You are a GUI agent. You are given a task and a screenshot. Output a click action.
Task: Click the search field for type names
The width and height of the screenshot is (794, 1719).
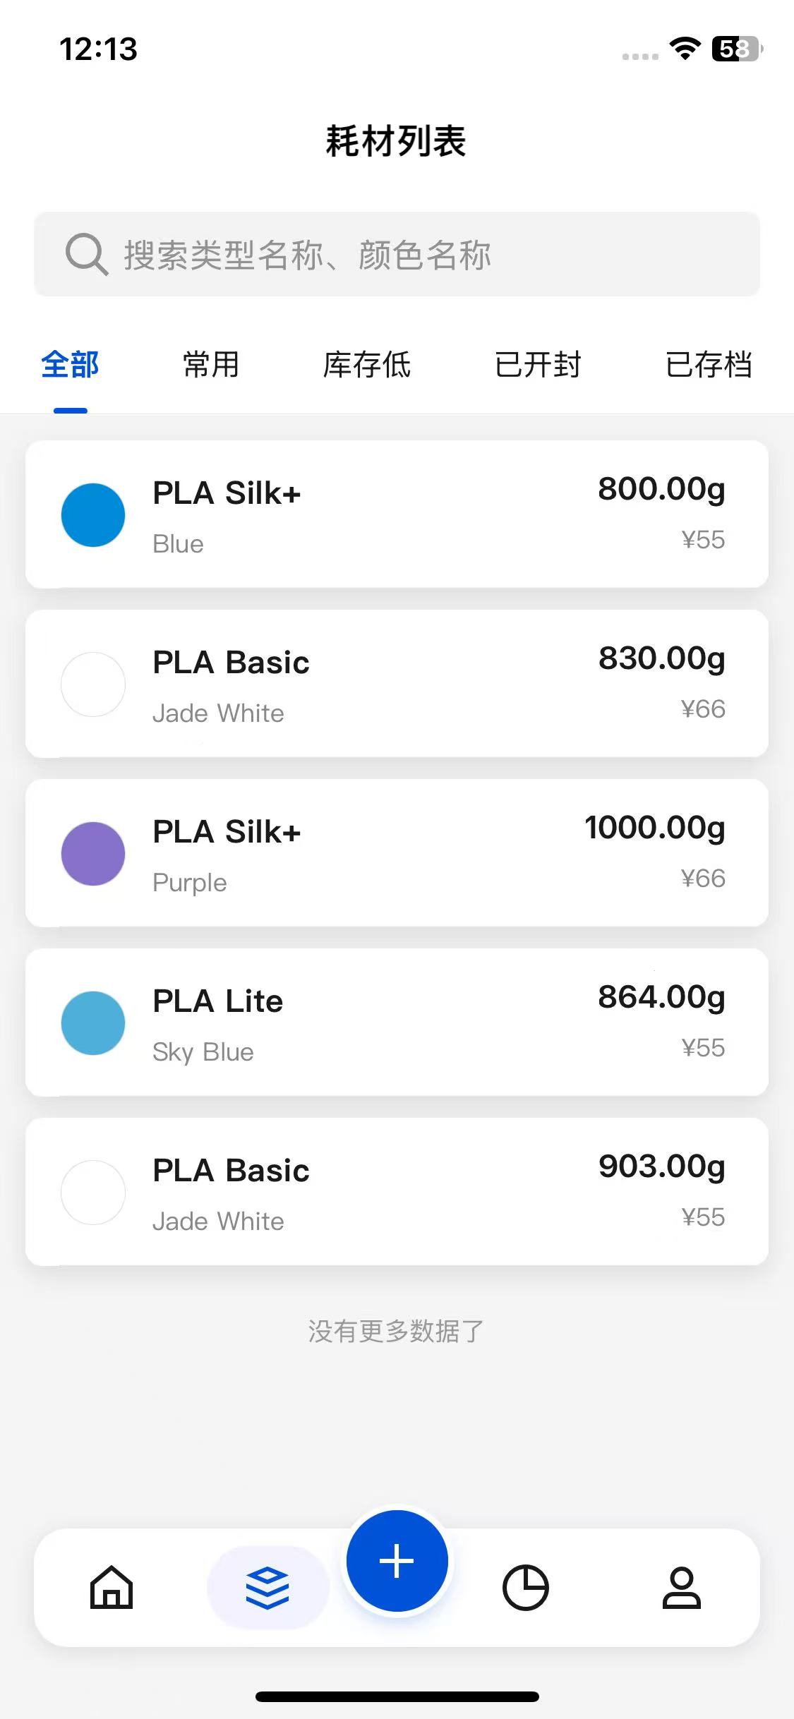423,254
